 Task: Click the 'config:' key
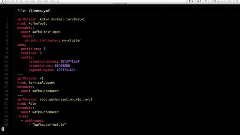pyautogui.click(x=27, y=57)
